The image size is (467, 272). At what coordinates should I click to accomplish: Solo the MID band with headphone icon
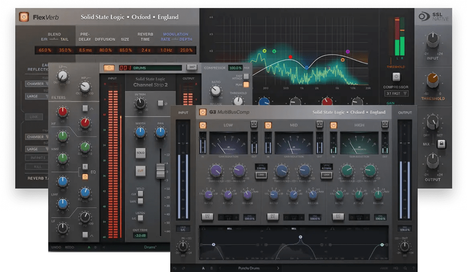(320, 124)
